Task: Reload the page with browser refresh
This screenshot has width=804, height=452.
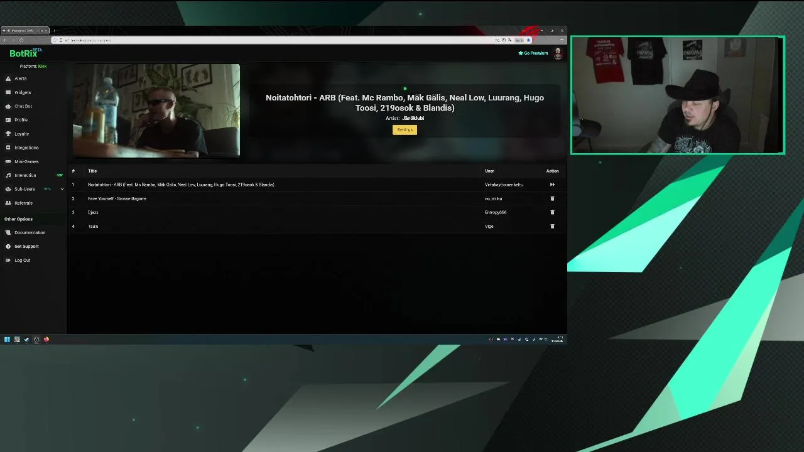Action: (x=21, y=40)
